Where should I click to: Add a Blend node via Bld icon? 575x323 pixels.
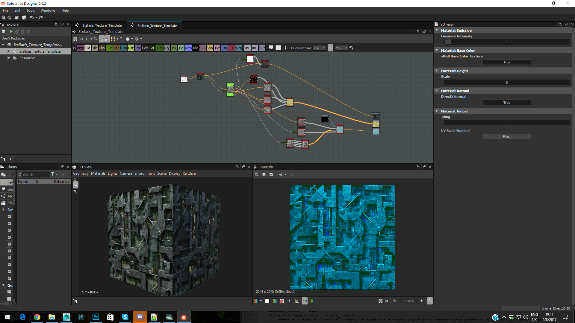(x=87, y=48)
